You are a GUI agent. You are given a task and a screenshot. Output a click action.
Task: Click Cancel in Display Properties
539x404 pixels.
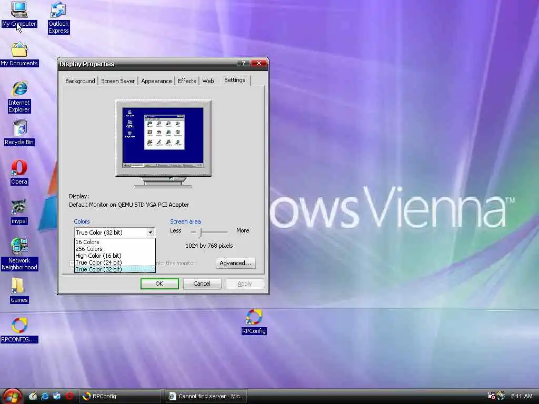coord(202,284)
